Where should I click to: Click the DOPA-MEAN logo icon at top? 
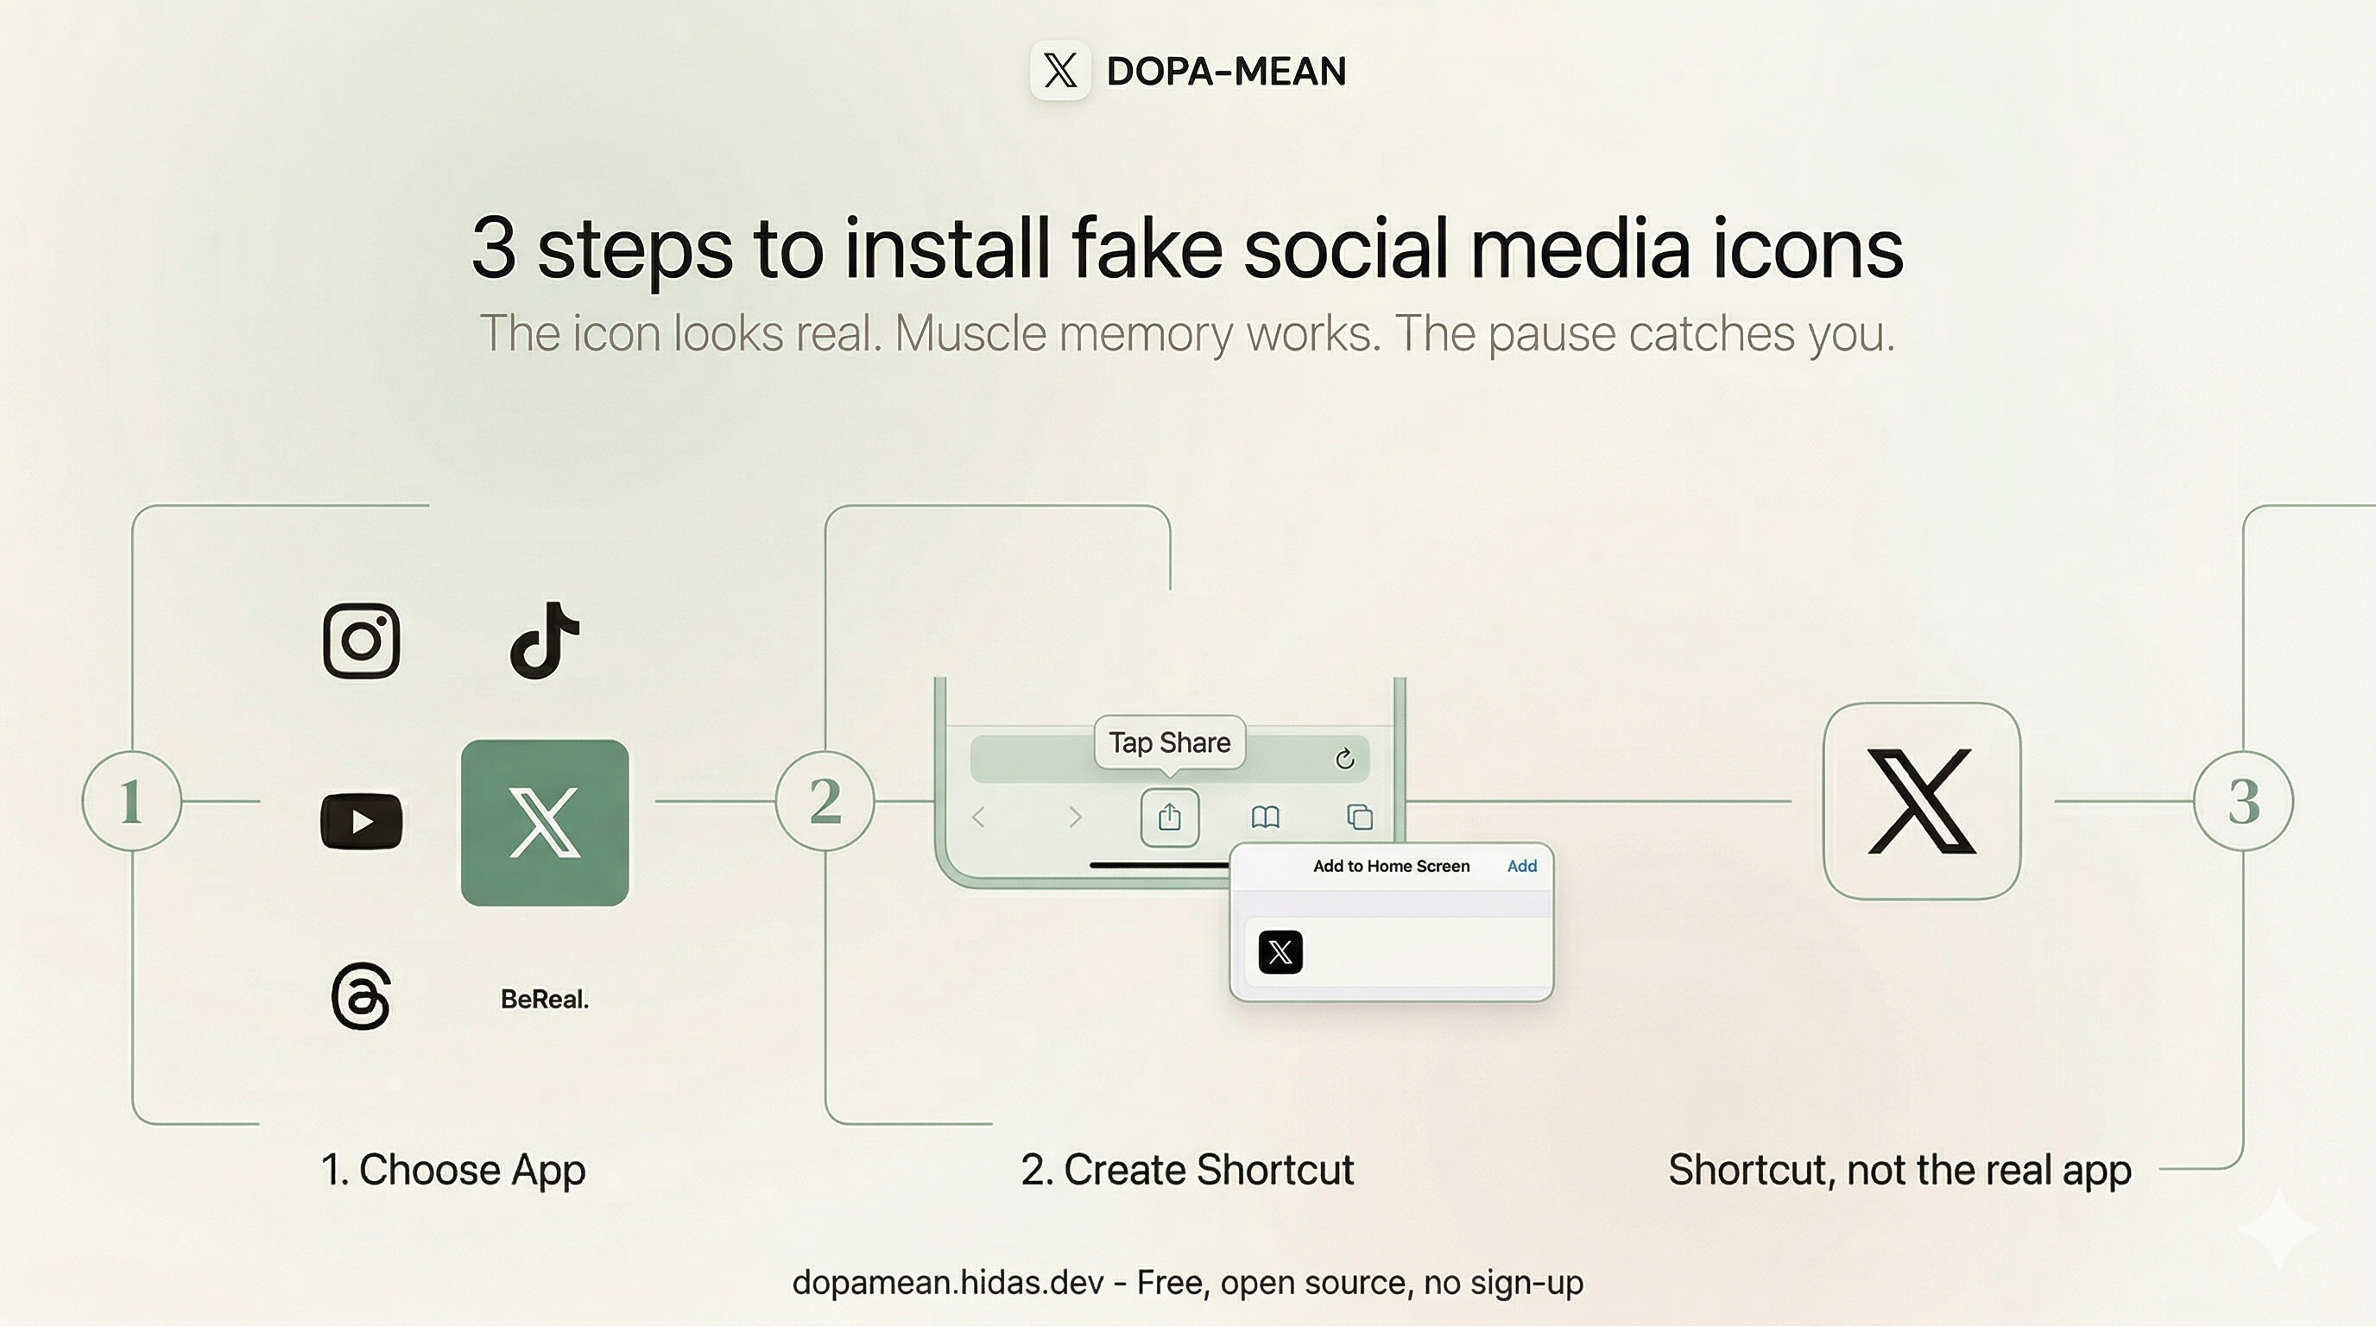pos(1060,70)
